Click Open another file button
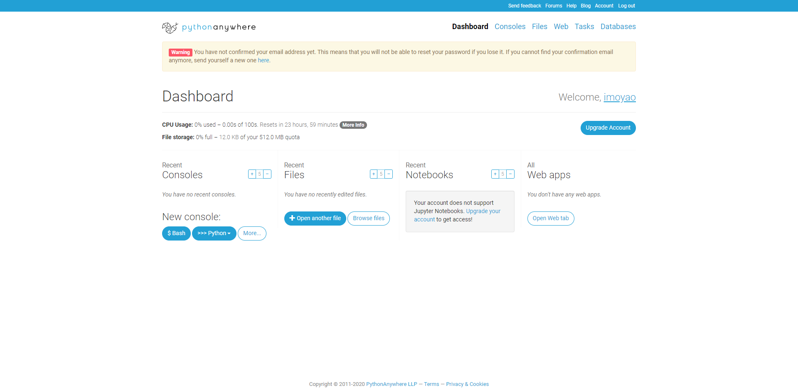Screen dimensions: 798x388 315,219
